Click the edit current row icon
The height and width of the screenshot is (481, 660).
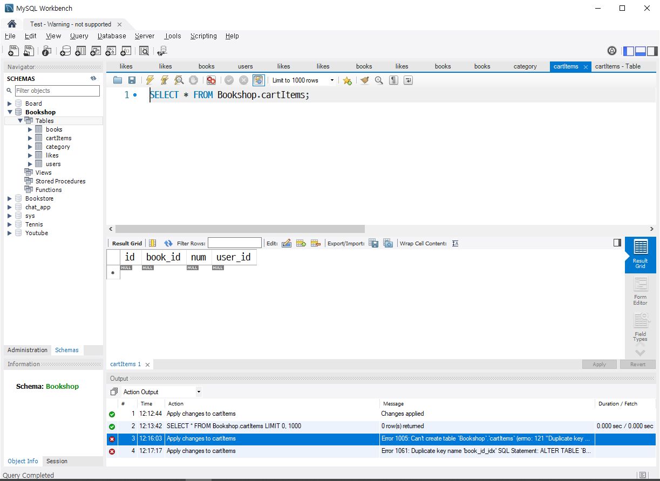point(287,243)
